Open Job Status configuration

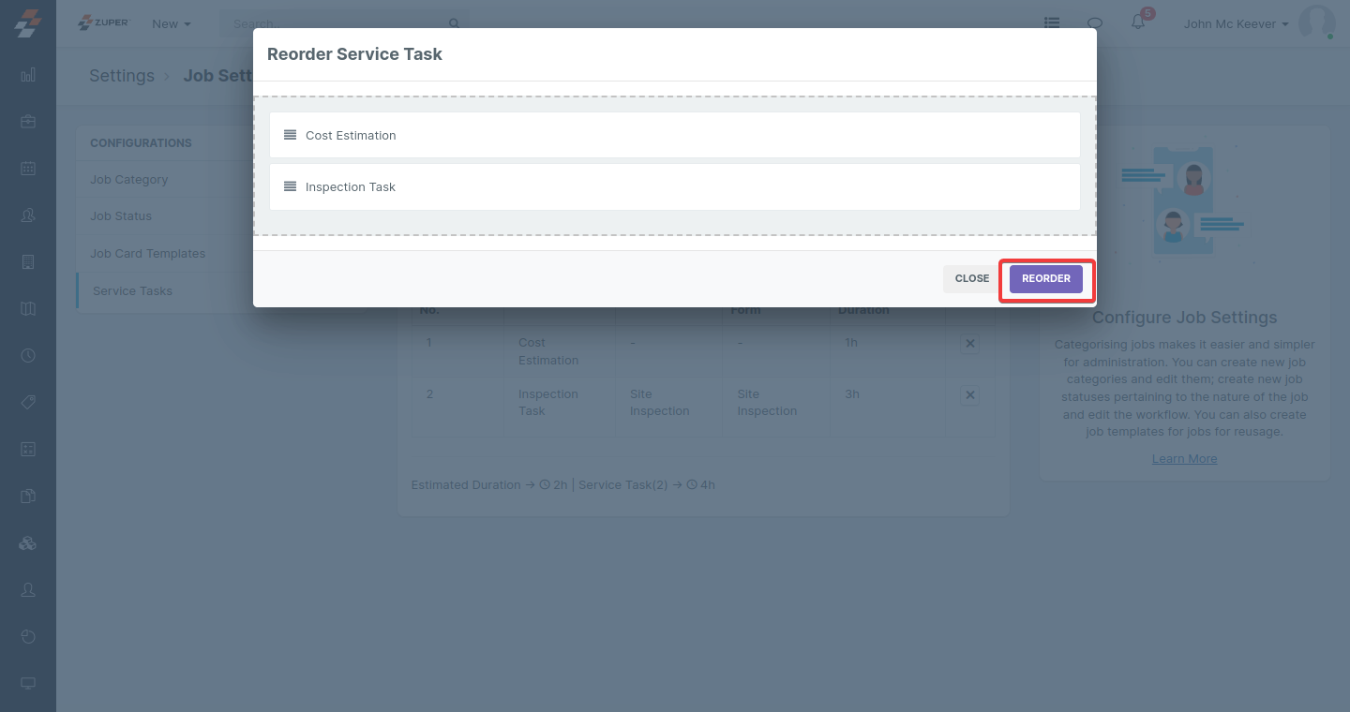click(121, 215)
